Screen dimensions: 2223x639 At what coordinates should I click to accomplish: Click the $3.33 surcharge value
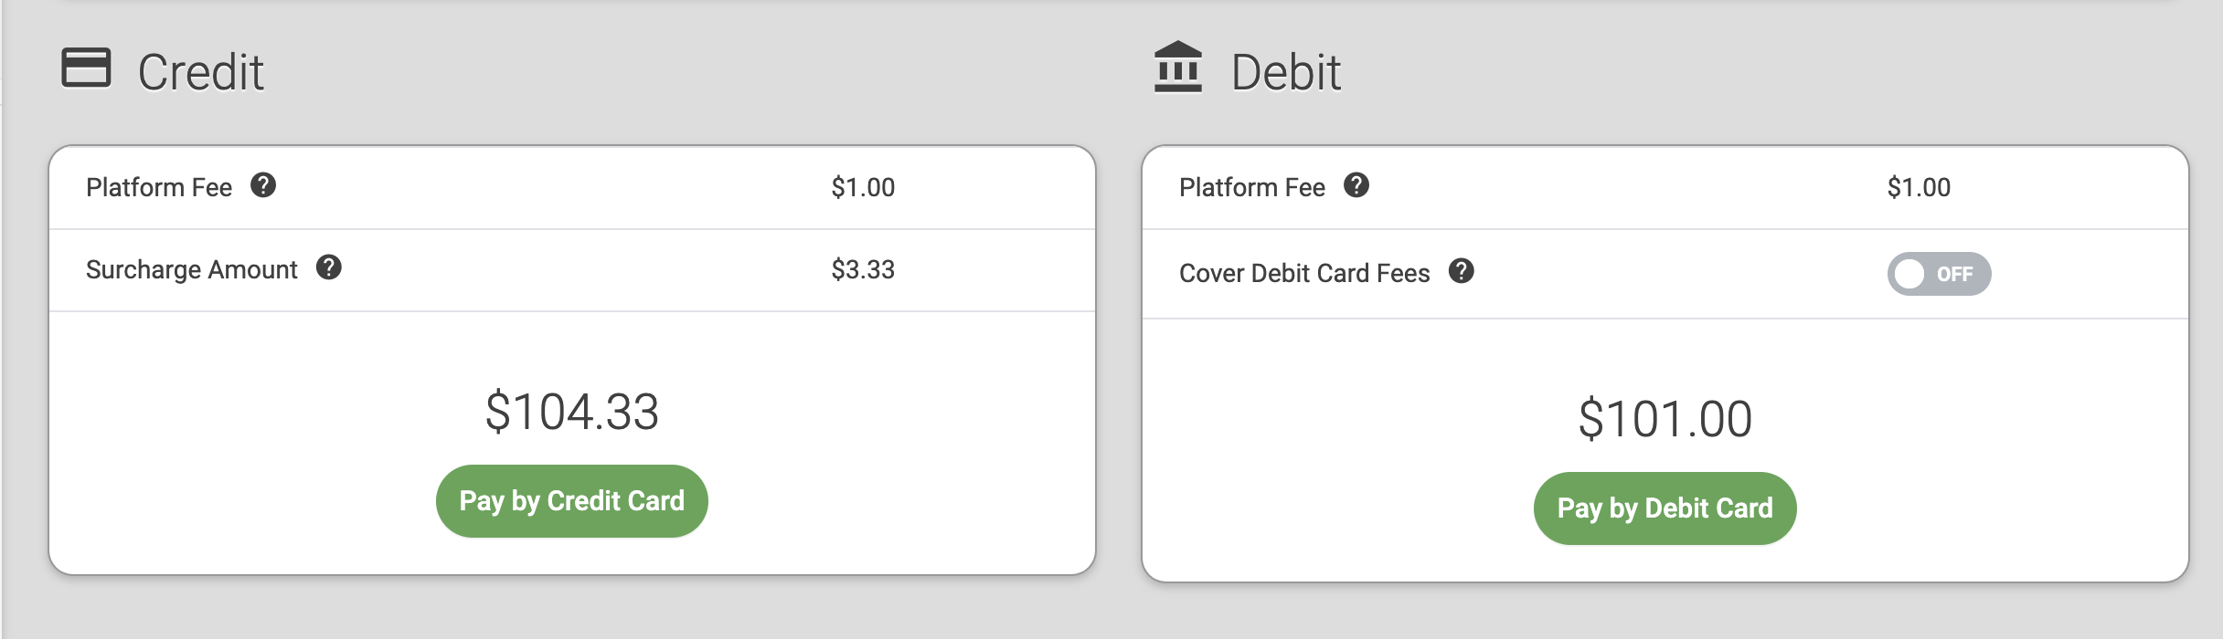[x=863, y=270]
